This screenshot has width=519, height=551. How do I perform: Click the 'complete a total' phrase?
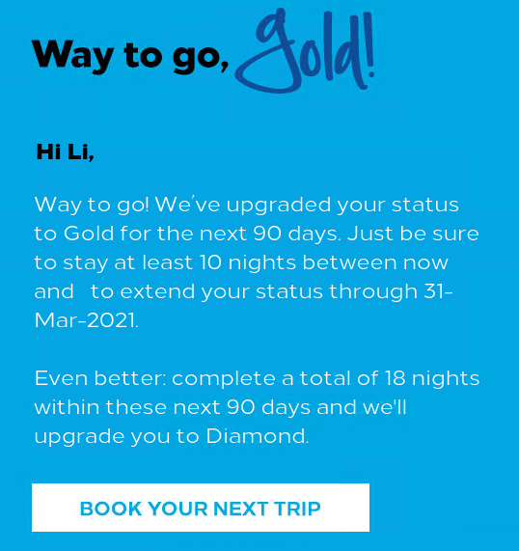(x=261, y=379)
